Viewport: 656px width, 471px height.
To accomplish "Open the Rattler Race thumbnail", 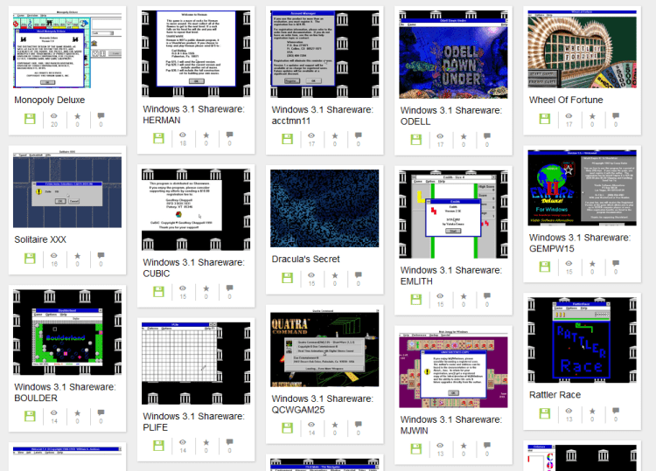I will tap(583, 340).
